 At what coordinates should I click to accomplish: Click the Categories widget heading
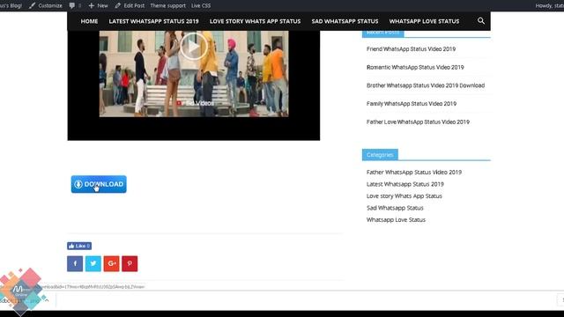point(380,155)
